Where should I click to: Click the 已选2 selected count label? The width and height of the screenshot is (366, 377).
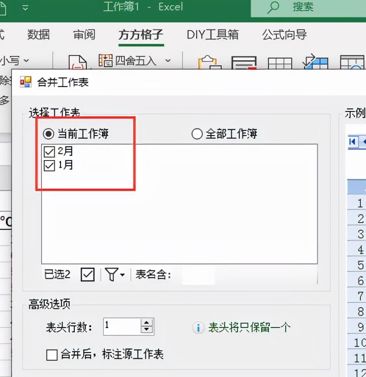click(57, 274)
